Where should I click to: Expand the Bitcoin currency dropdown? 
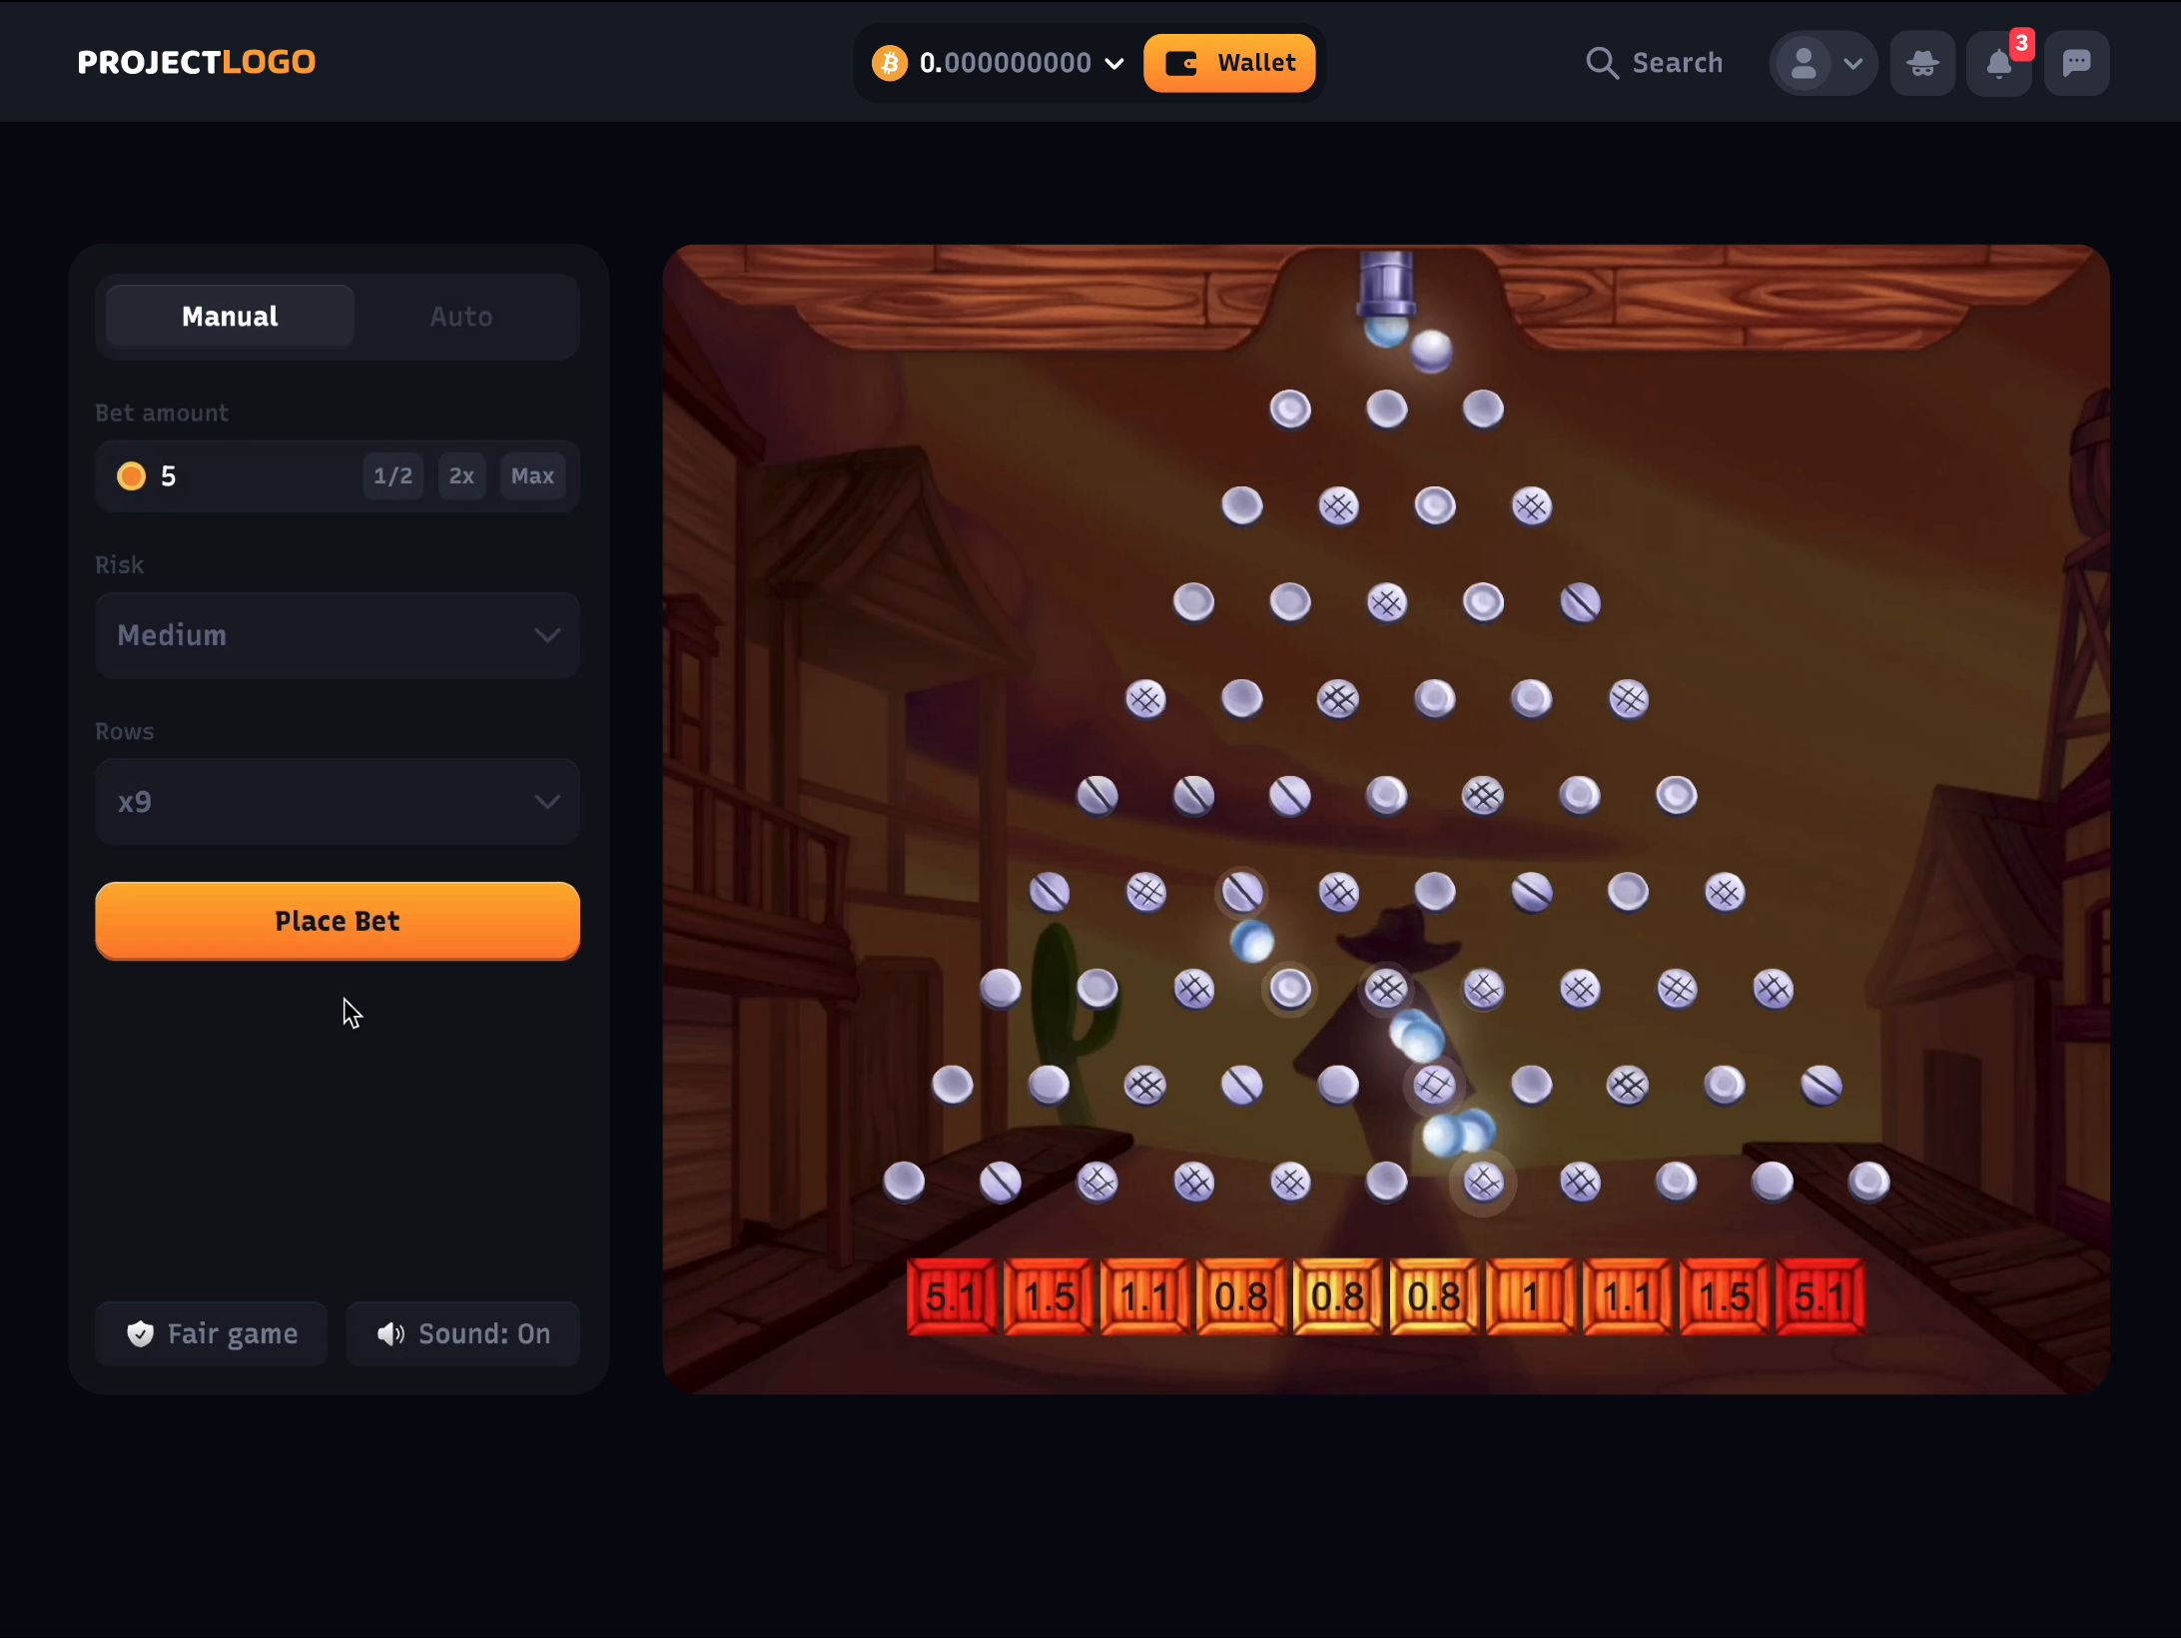tap(1116, 62)
